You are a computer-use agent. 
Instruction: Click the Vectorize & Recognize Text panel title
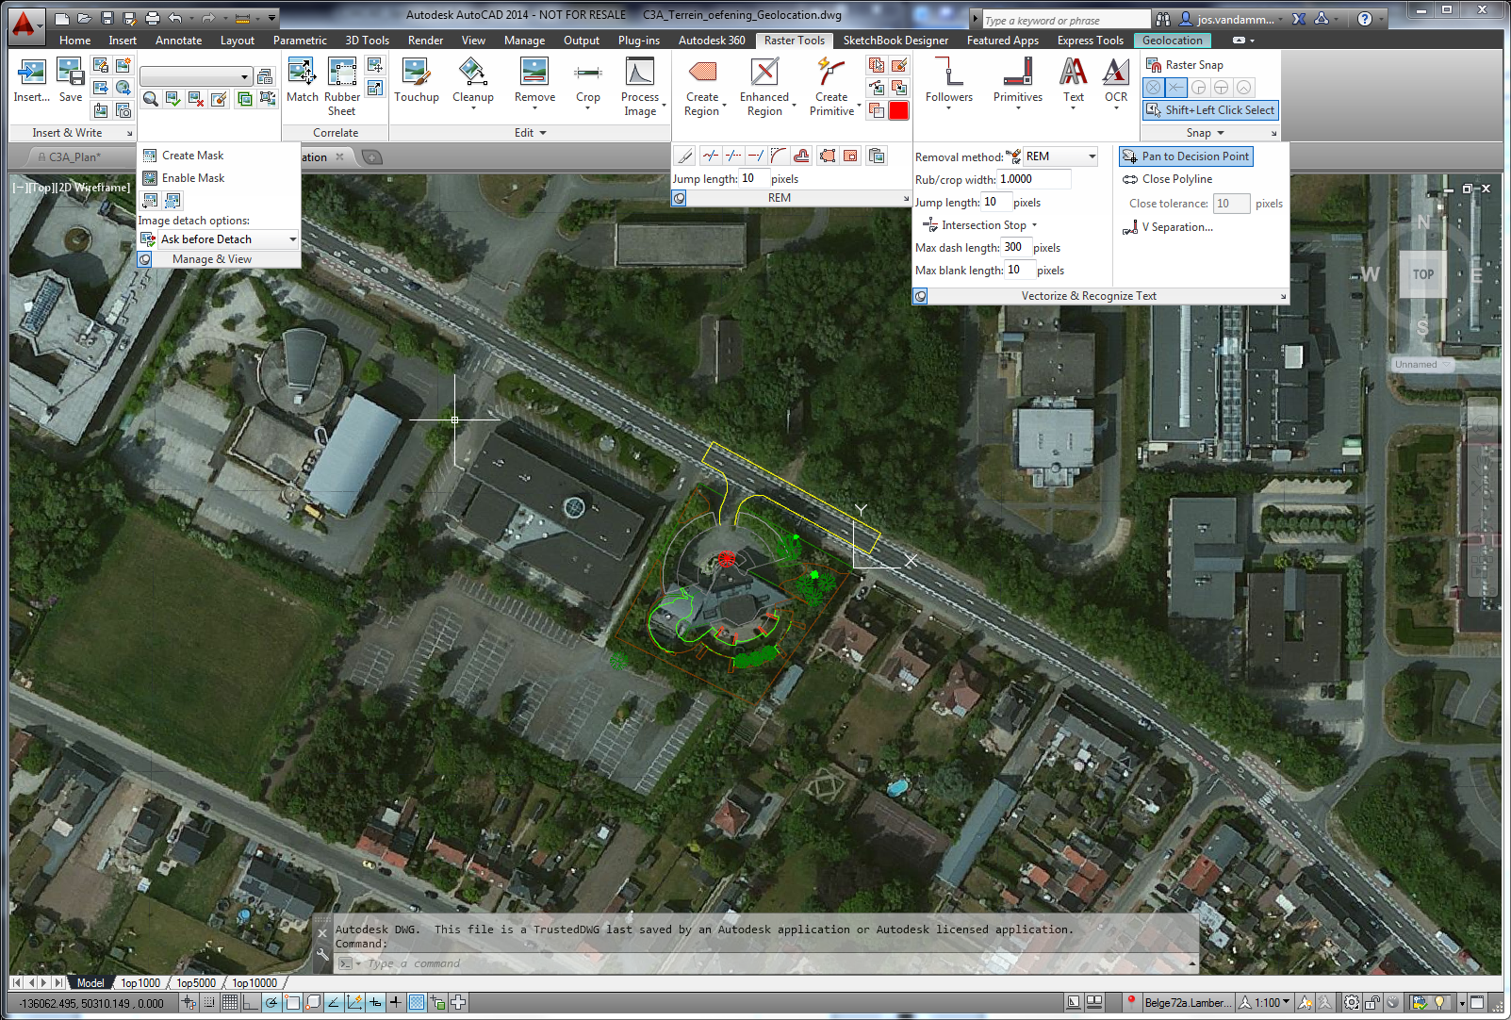1089,296
